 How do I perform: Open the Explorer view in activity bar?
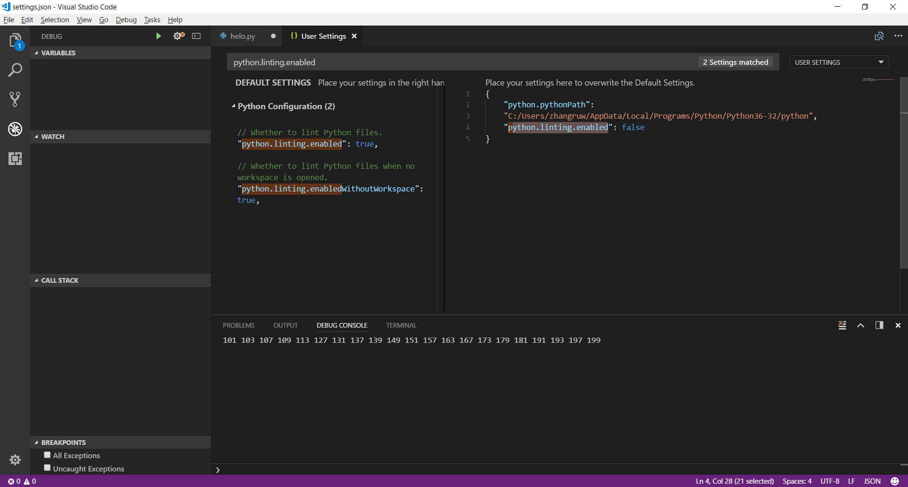coord(15,41)
